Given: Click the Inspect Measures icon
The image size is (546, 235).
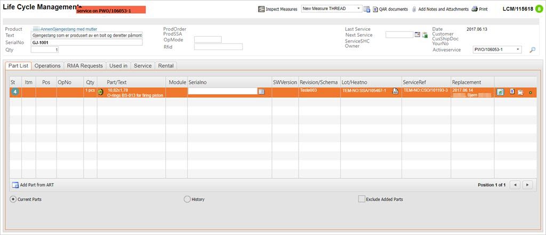Looking at the screenshot, I should click(x=261, y=9).
